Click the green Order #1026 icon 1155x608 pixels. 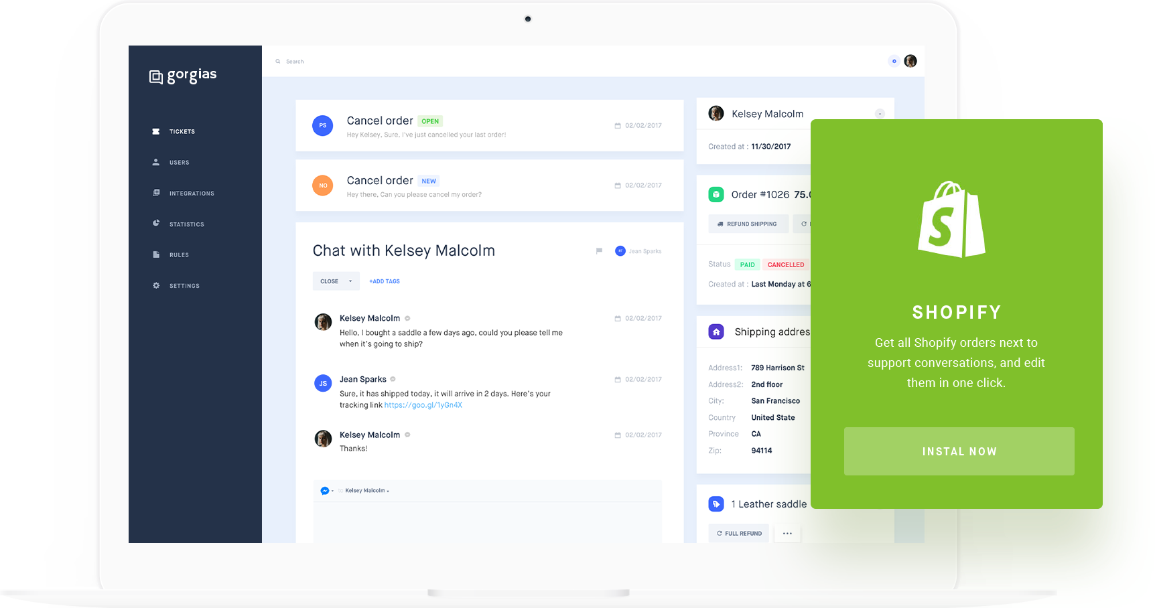pos(716,195)
